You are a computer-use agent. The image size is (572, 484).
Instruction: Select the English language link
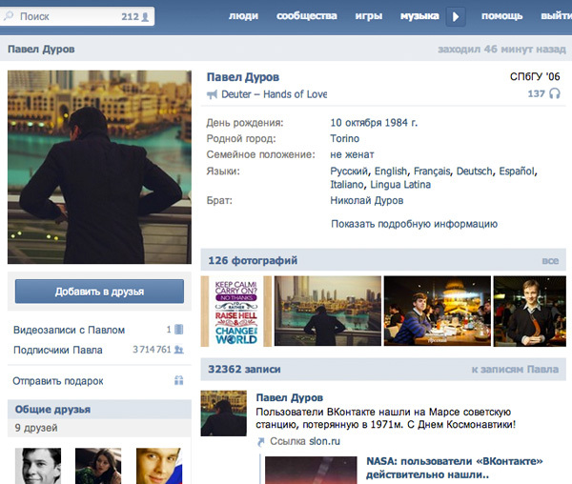tap(391, 171)
